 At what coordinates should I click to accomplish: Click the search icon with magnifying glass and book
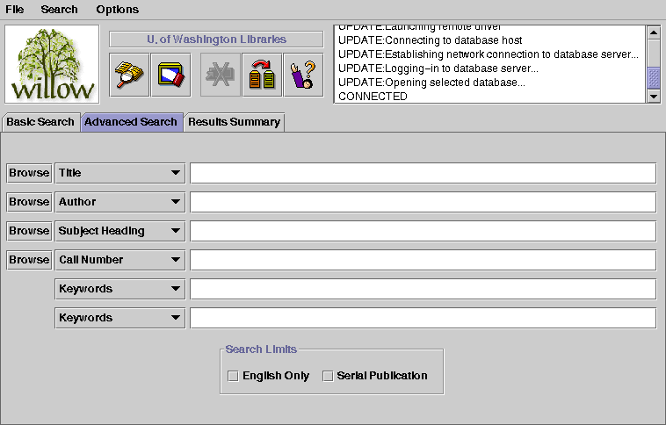[129, 75]
